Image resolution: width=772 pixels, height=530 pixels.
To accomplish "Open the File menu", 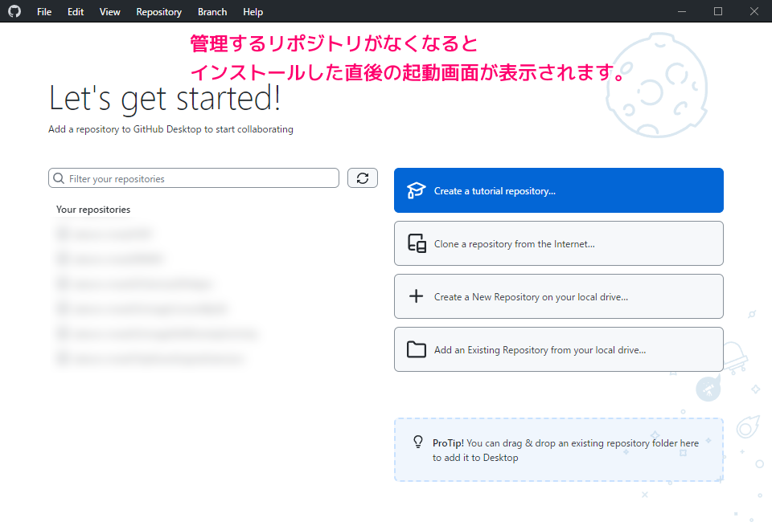I will tap(44, 12).
